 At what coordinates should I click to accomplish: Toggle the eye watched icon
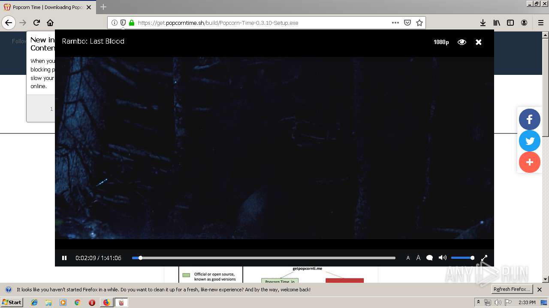tap(462, 42)
